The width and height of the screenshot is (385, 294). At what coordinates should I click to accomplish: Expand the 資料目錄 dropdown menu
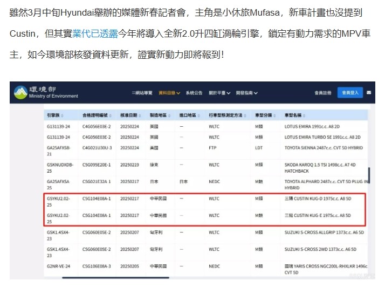click(x=169, y=93)
